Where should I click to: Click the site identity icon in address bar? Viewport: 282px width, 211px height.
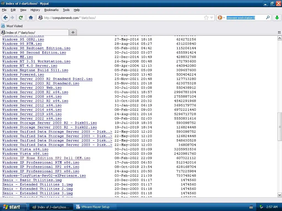(40, 18)
